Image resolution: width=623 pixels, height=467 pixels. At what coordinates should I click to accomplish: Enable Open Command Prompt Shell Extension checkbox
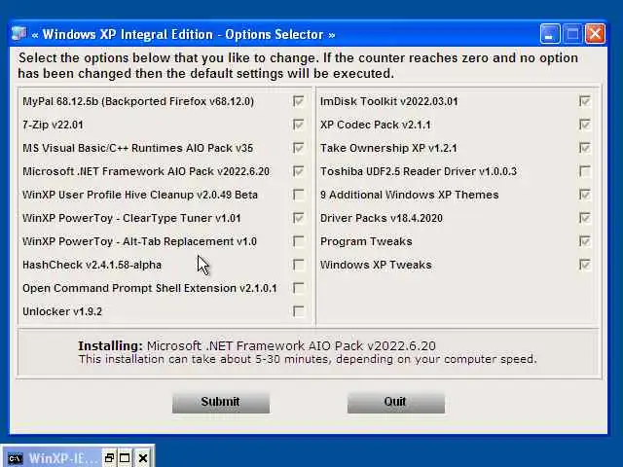(x=299, y=288)
